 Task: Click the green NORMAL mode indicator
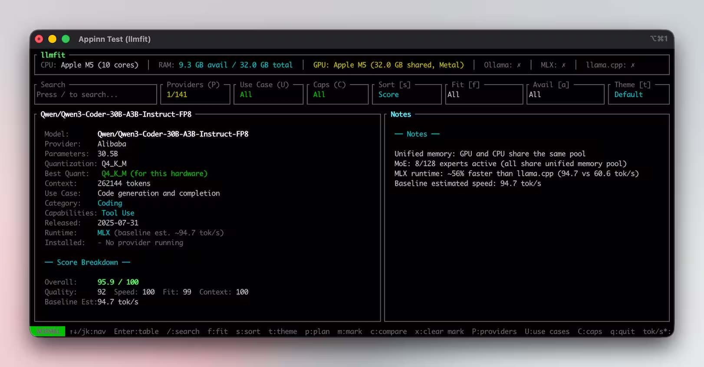tap(48, 331)
